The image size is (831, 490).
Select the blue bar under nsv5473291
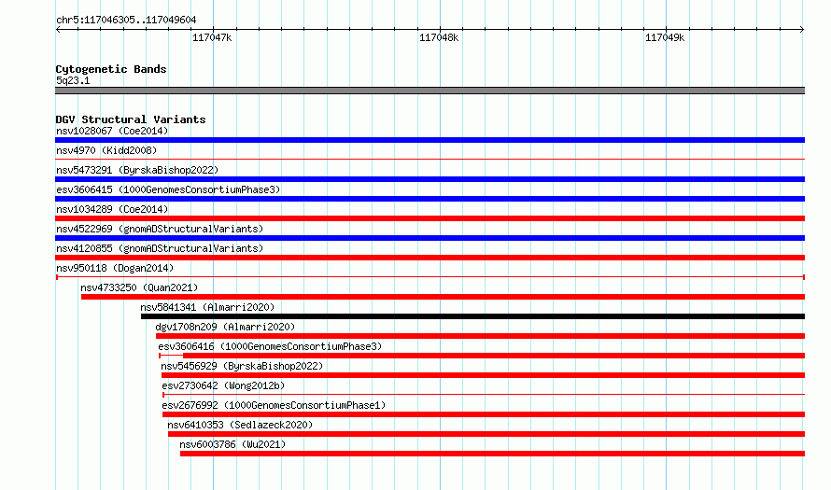click(x=430, y=179)
